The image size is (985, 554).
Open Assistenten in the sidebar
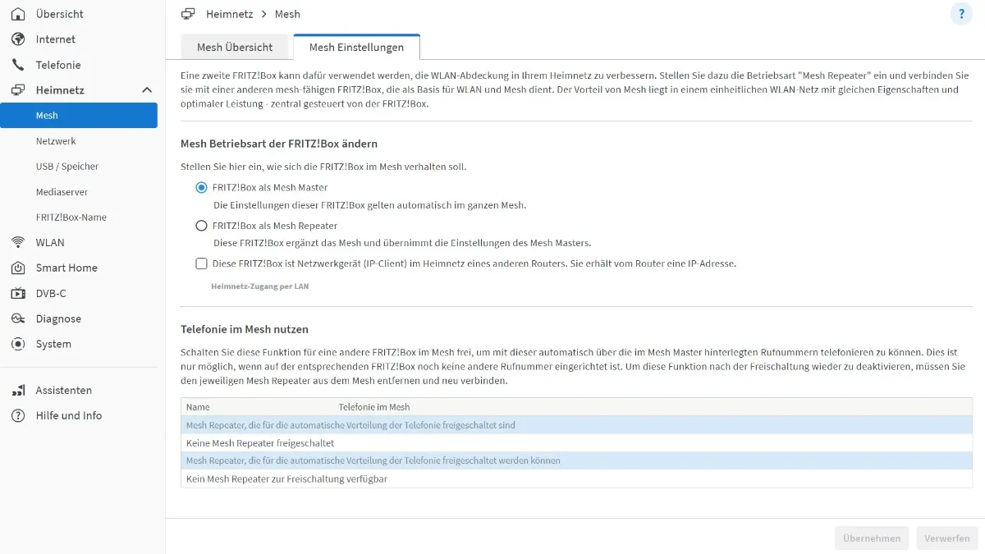(64, 391)
